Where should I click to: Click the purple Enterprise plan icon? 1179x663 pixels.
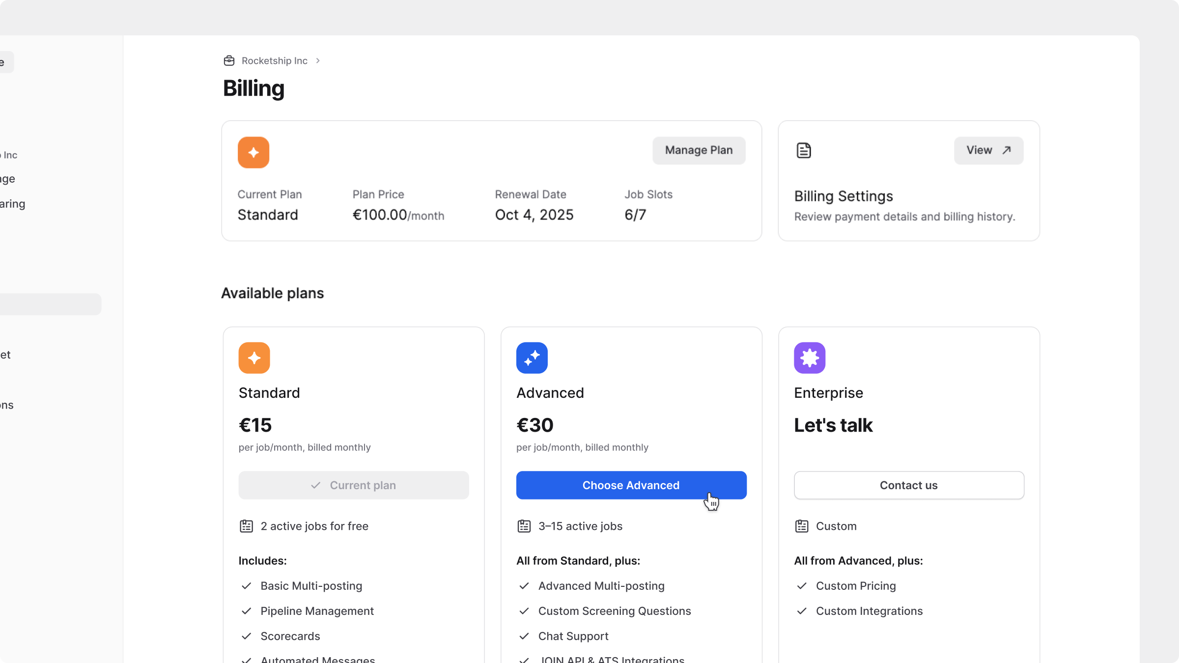click(810, 358)
